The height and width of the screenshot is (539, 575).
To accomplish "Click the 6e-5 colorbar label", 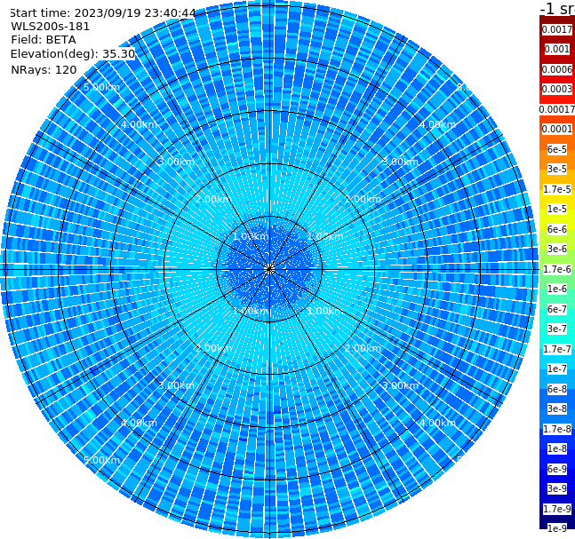I will (x=557, y=149).
